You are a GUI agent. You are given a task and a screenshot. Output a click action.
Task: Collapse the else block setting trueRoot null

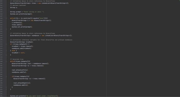6,51
